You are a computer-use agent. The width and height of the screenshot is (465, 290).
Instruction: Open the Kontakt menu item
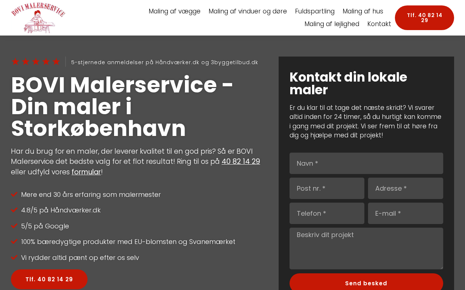point(379,24)
